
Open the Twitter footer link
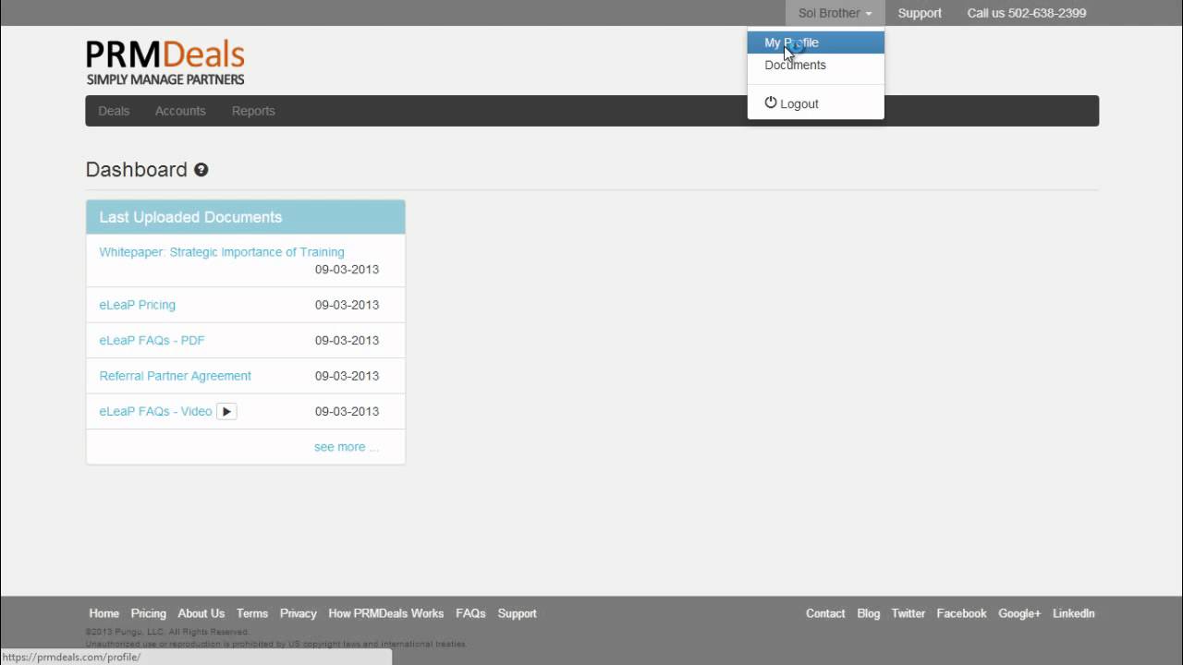click(909, 613)
